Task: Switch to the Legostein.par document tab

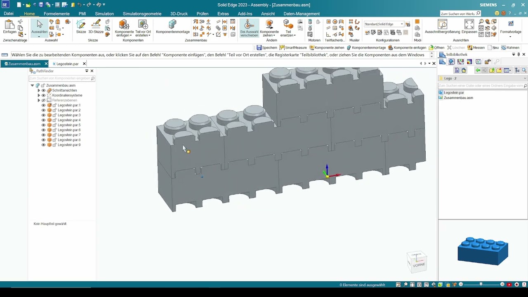Action: click(x=67, y=64)
